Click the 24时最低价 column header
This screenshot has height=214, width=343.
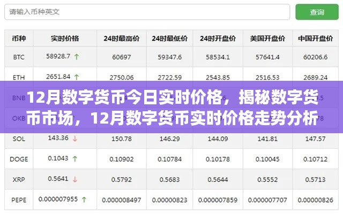click(169, 38)
